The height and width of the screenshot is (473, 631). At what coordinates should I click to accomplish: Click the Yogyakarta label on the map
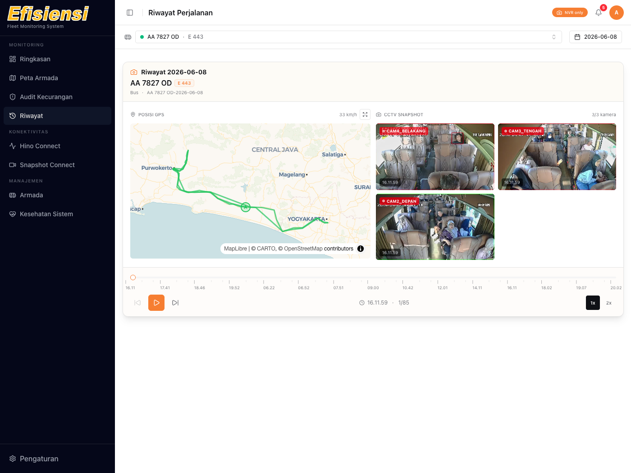[x=306, y=219]
